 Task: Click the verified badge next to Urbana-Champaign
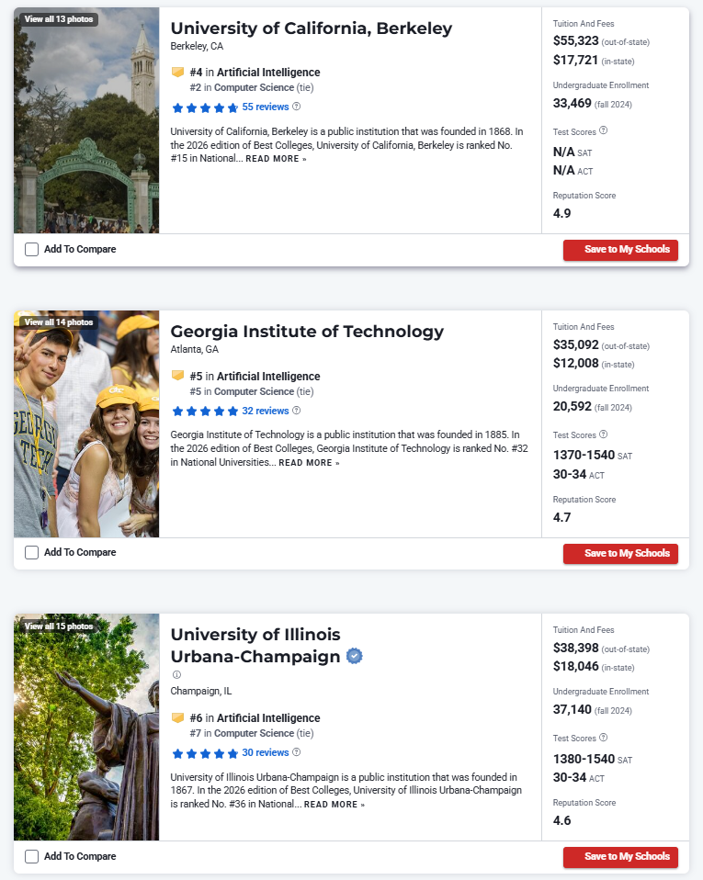354,657
